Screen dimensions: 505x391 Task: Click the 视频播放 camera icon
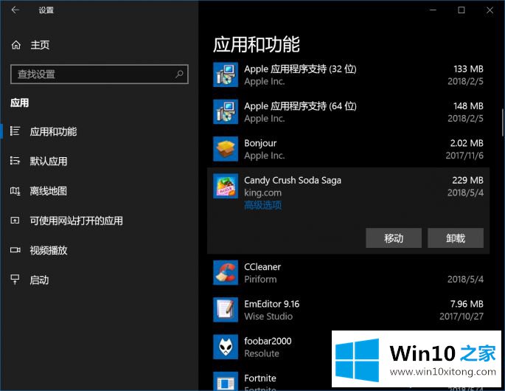tap(15, 250)
